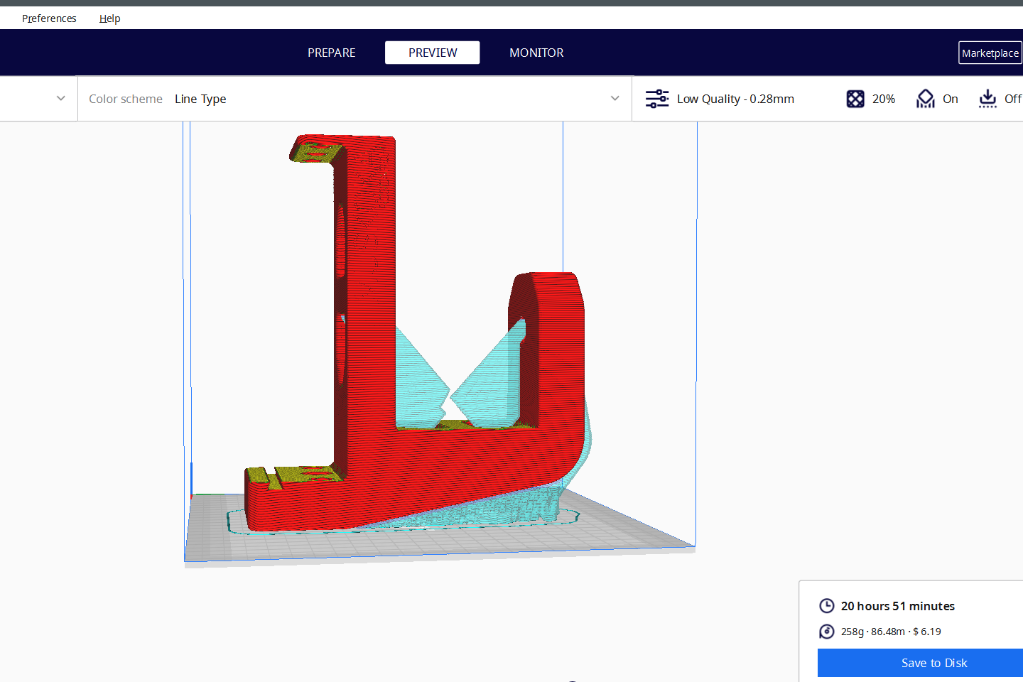Image resolution: width=1023 pixels, height=682 pixels.
Task: Switch to the MONITOR stage
Action: click(536, 53)
